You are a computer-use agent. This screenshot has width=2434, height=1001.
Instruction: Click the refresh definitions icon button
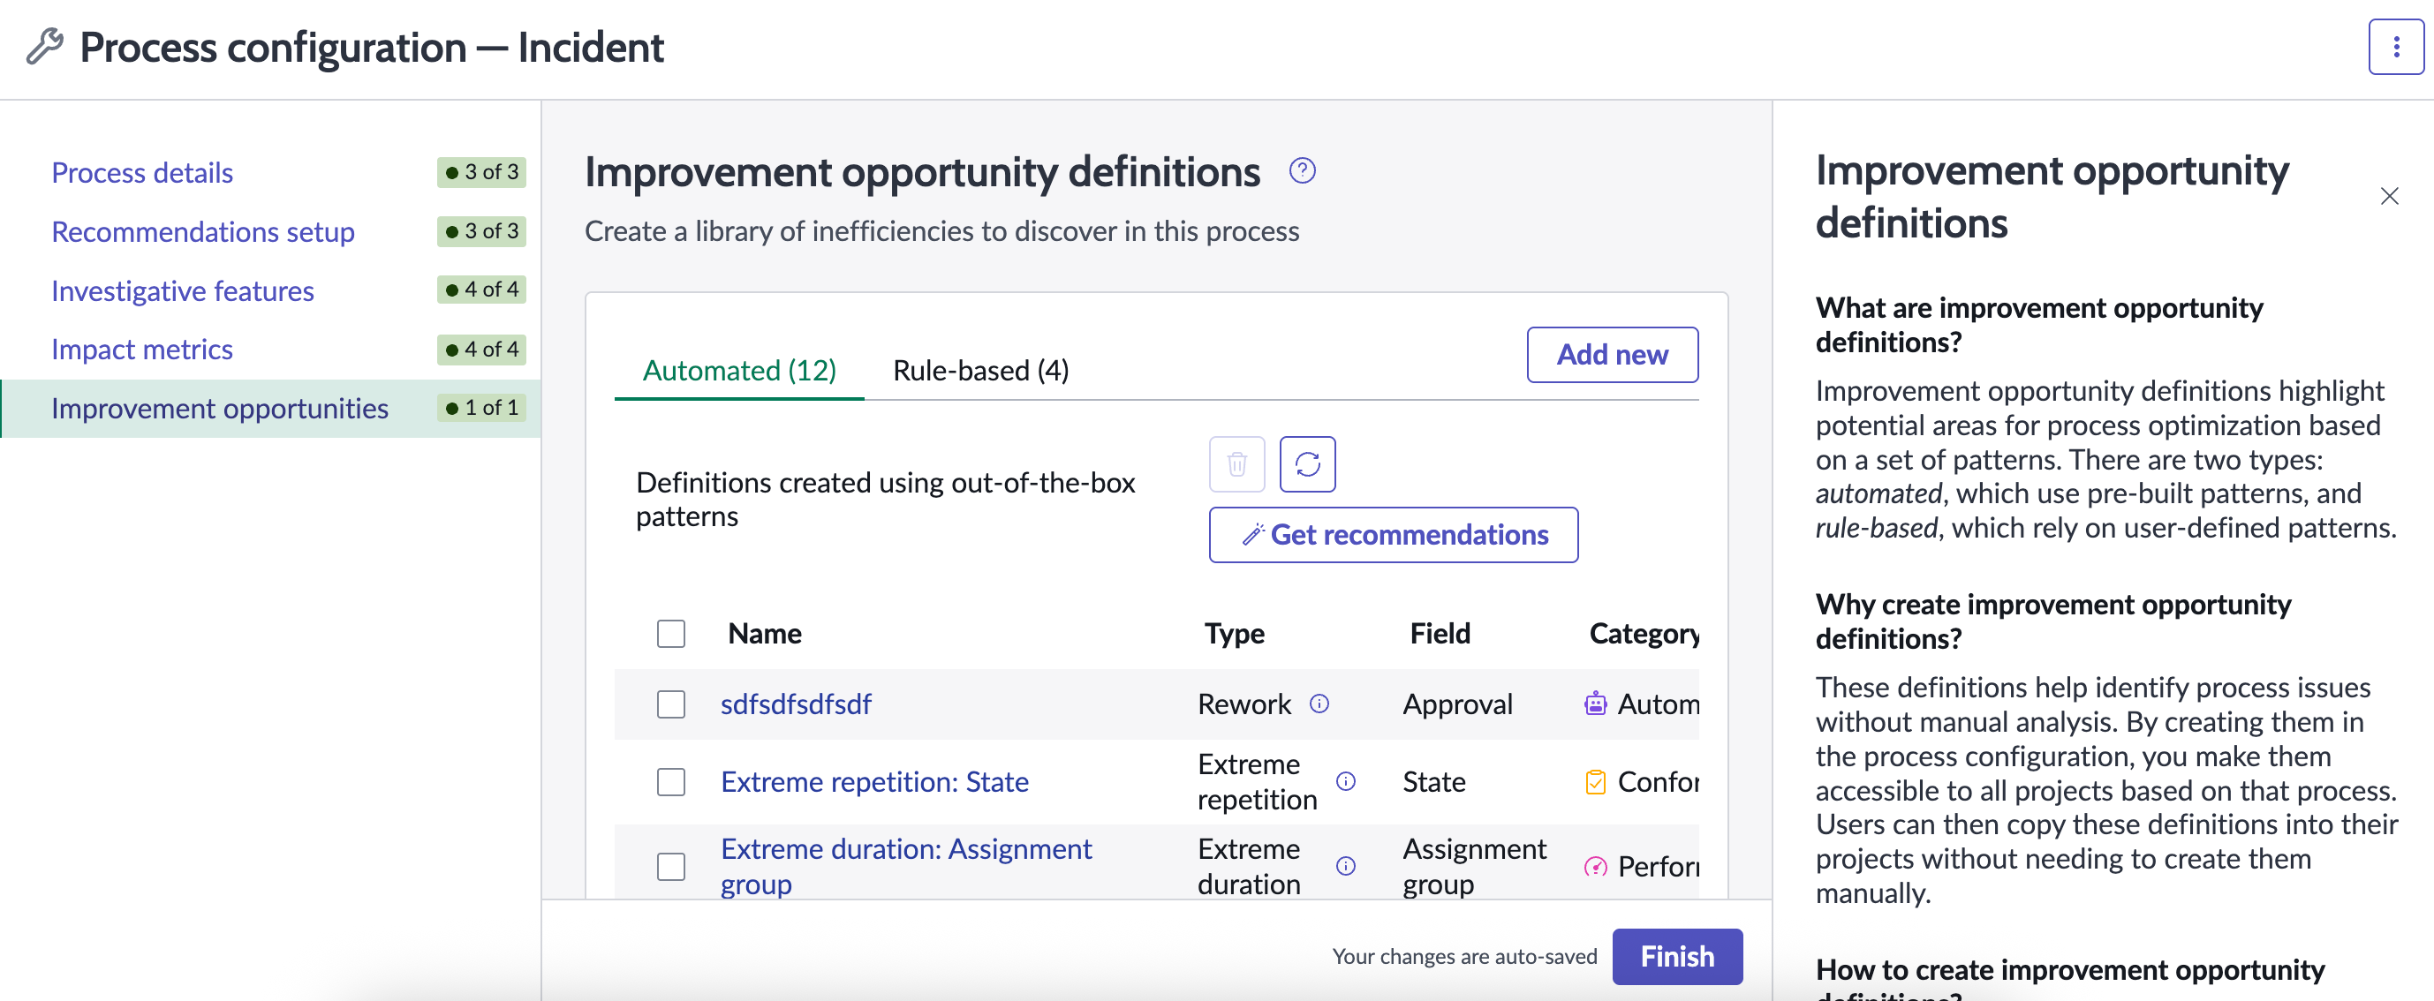(1307, 463)
